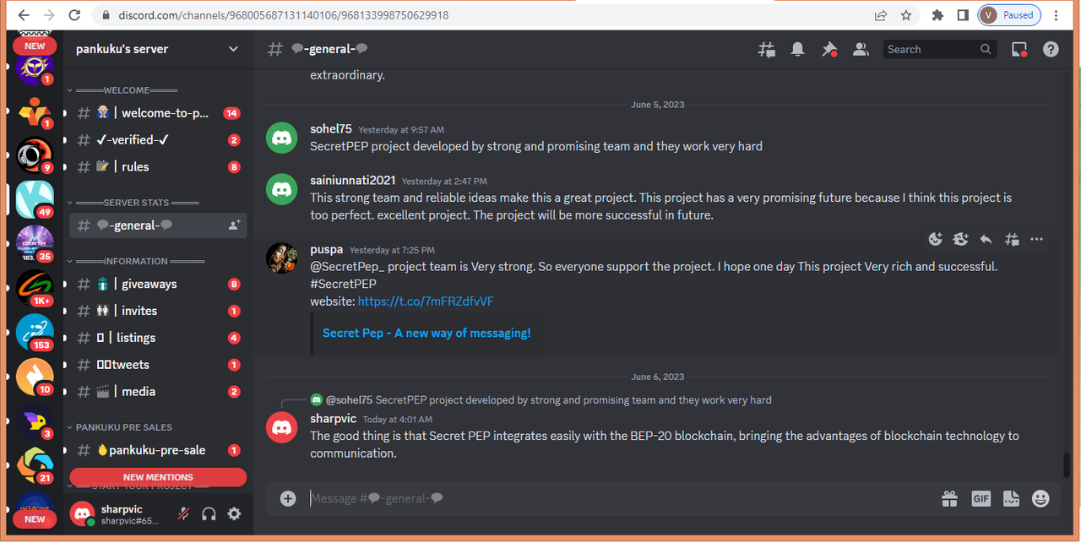Open User Settings gear
1081x543 pixels.
(x=234, y=513)
